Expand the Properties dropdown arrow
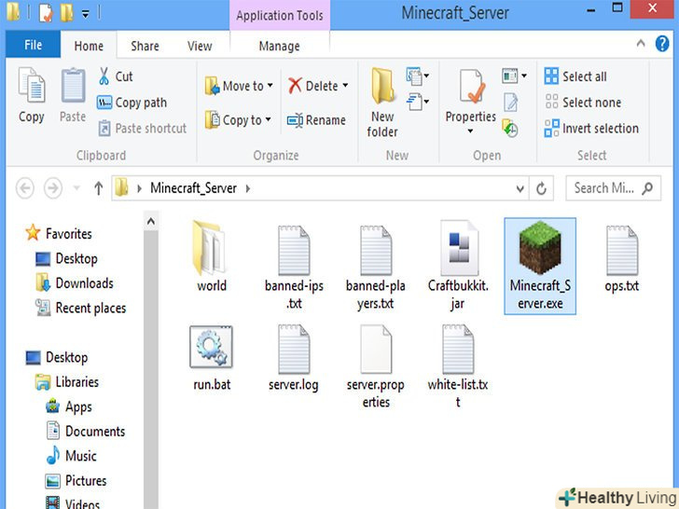 [x=470, y=131]
